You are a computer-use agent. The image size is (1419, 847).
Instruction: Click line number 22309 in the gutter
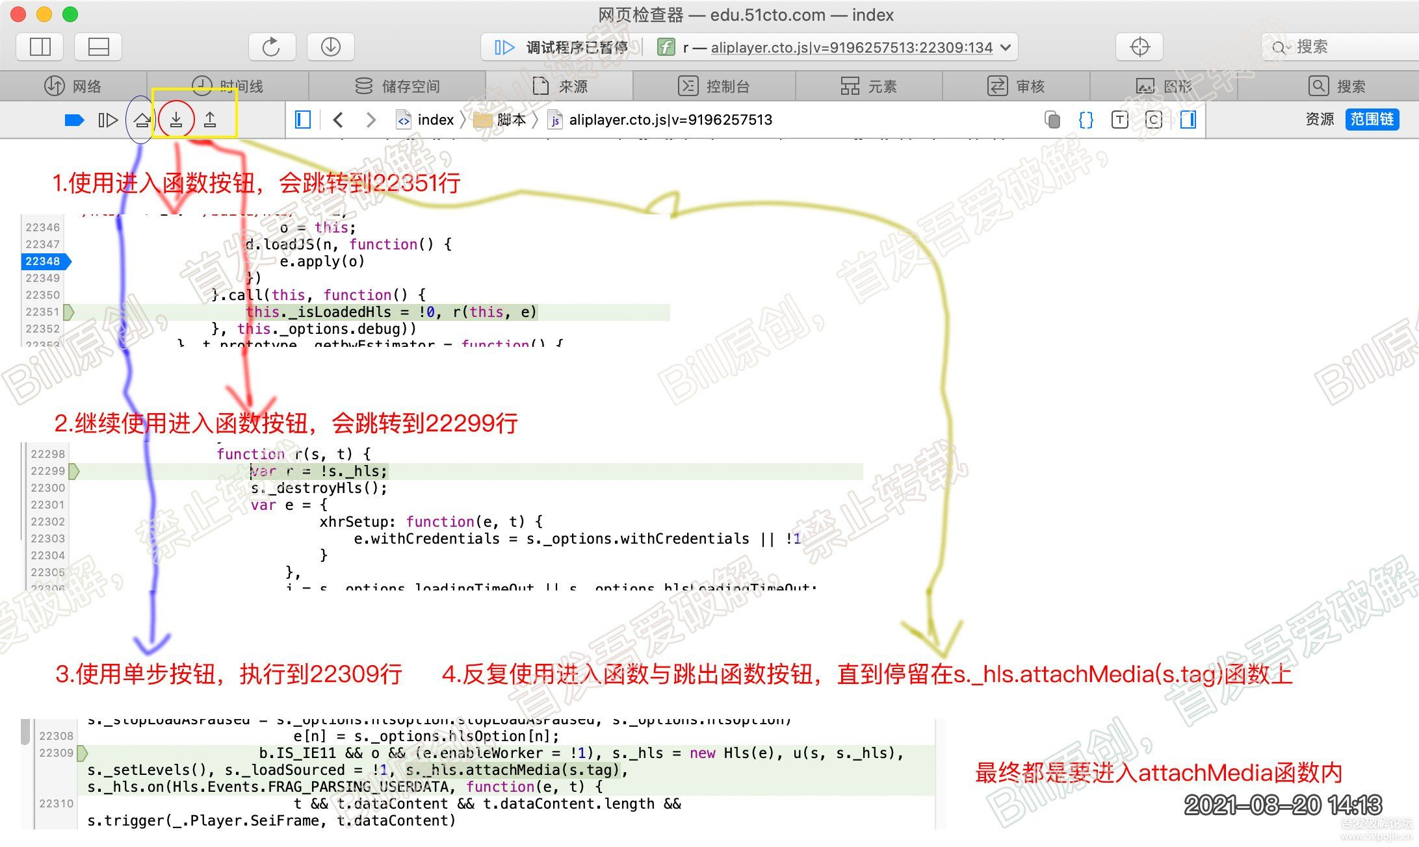pos(57,753)
